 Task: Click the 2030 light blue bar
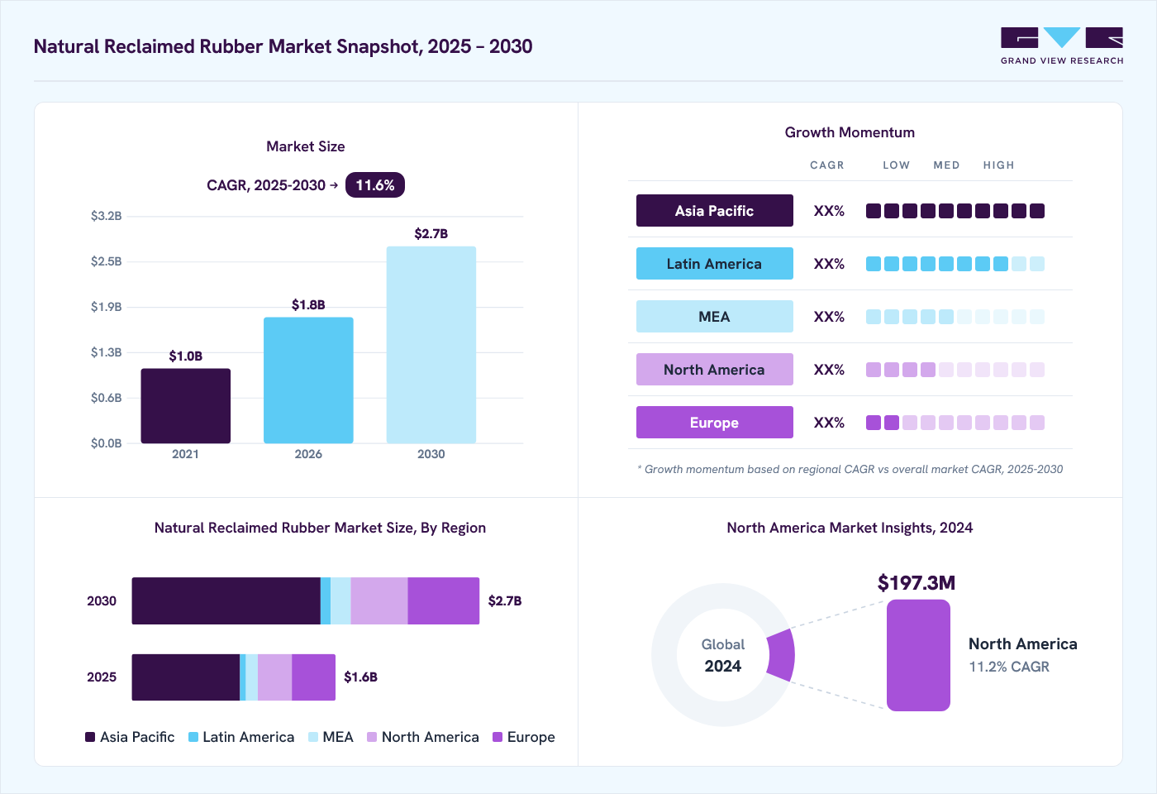pyautogui.click(x=431, y=345)
